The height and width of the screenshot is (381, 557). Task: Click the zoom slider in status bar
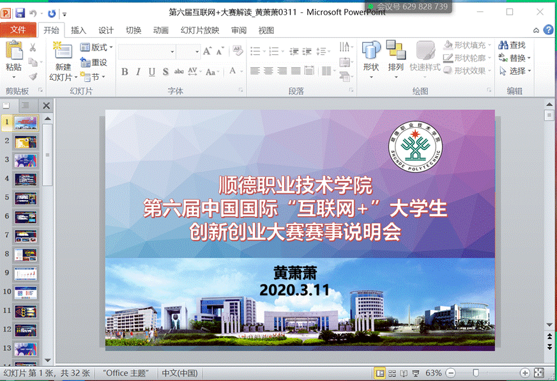coord(476,373)
